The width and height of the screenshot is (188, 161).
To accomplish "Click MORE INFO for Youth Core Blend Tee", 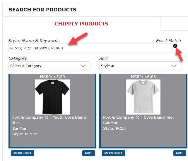I will (x=23, y=153).
